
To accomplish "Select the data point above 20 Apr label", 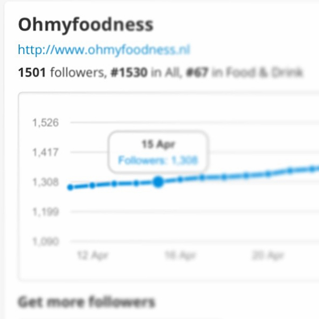I will 268,174.
